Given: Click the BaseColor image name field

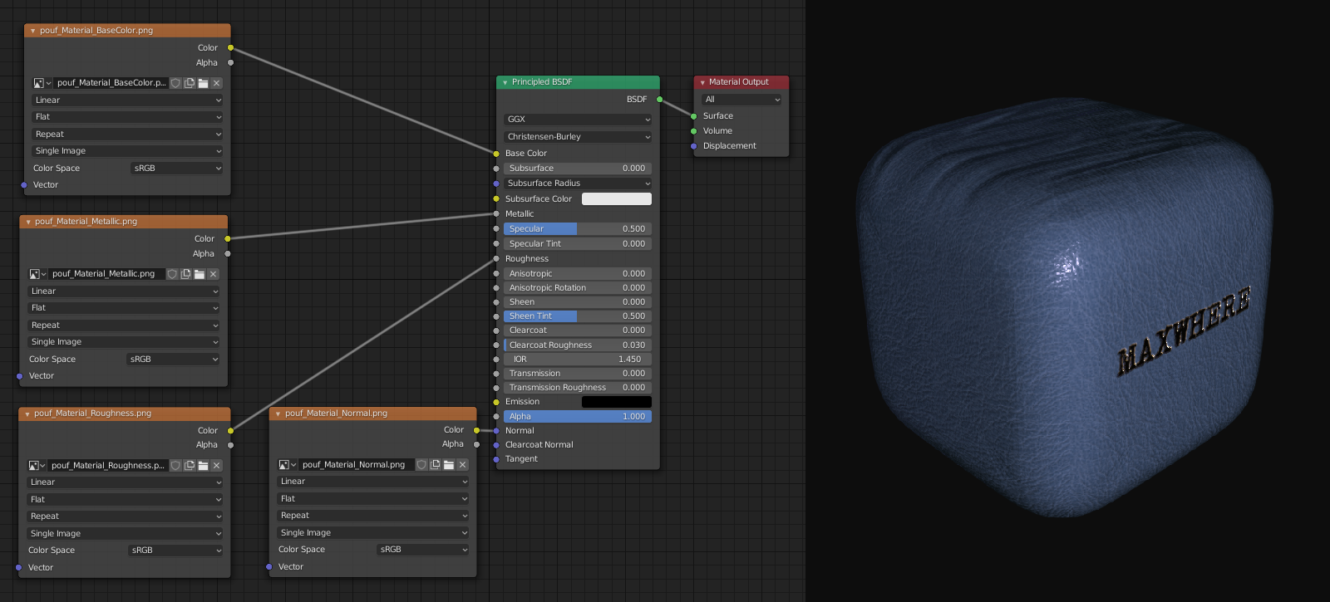Looking at the screenshot, I should (x=111, y=83).
